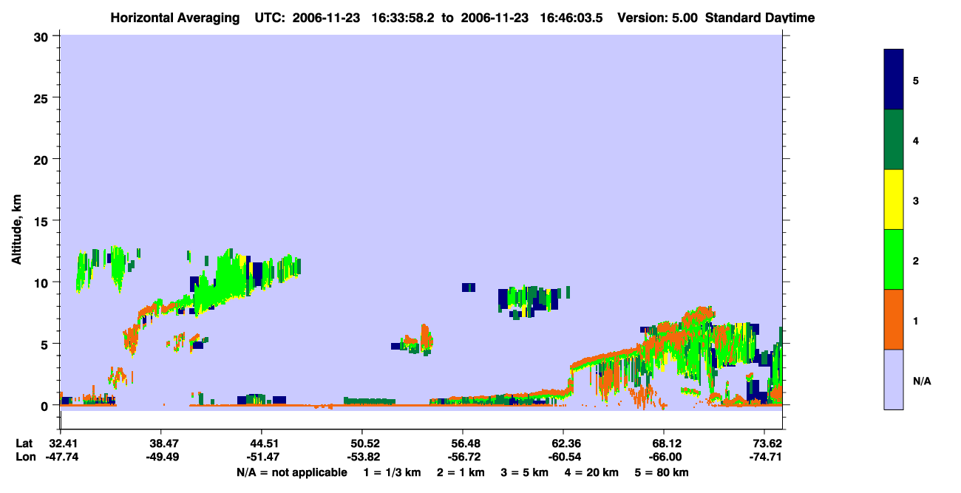Click longitude value -56.72
The image size is (961, 493).
pos(463,457)
